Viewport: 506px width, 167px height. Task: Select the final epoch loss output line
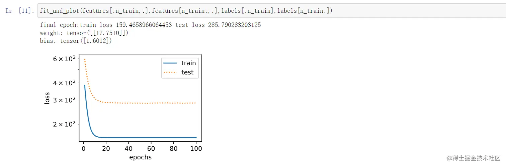tap(150, 25)
